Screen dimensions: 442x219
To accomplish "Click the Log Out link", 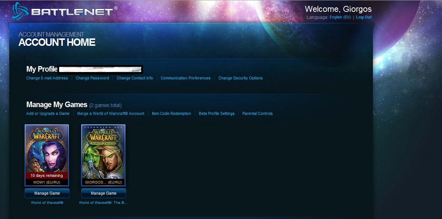I will pos(364,17).
